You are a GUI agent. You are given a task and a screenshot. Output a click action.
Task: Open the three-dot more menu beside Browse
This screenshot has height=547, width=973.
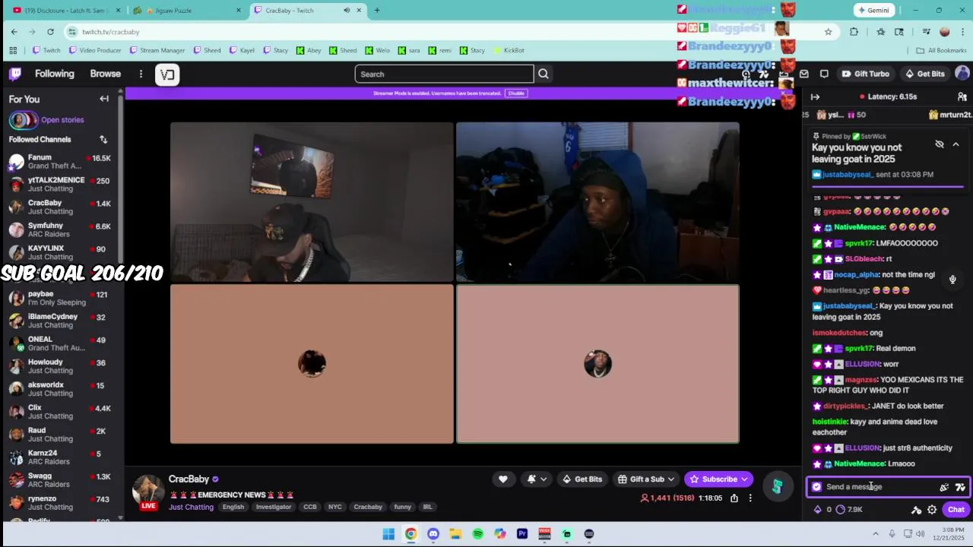[x=141, y=74]
